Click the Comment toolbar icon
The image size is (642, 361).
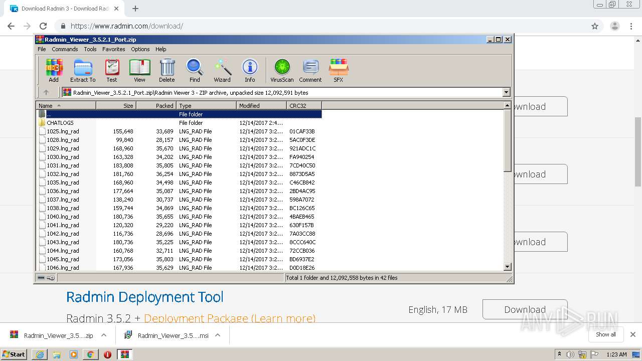pos(310,71)
